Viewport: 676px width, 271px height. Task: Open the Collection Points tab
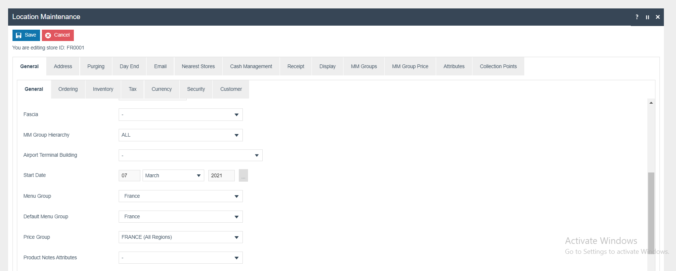pyautogui.click(x=498, y=66)
